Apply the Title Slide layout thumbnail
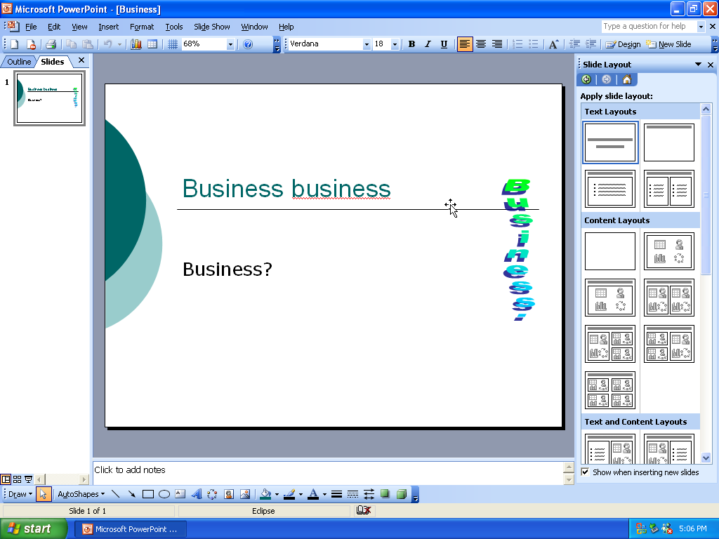The width and height of the screenshot is (719, 539). coord(610,142)
